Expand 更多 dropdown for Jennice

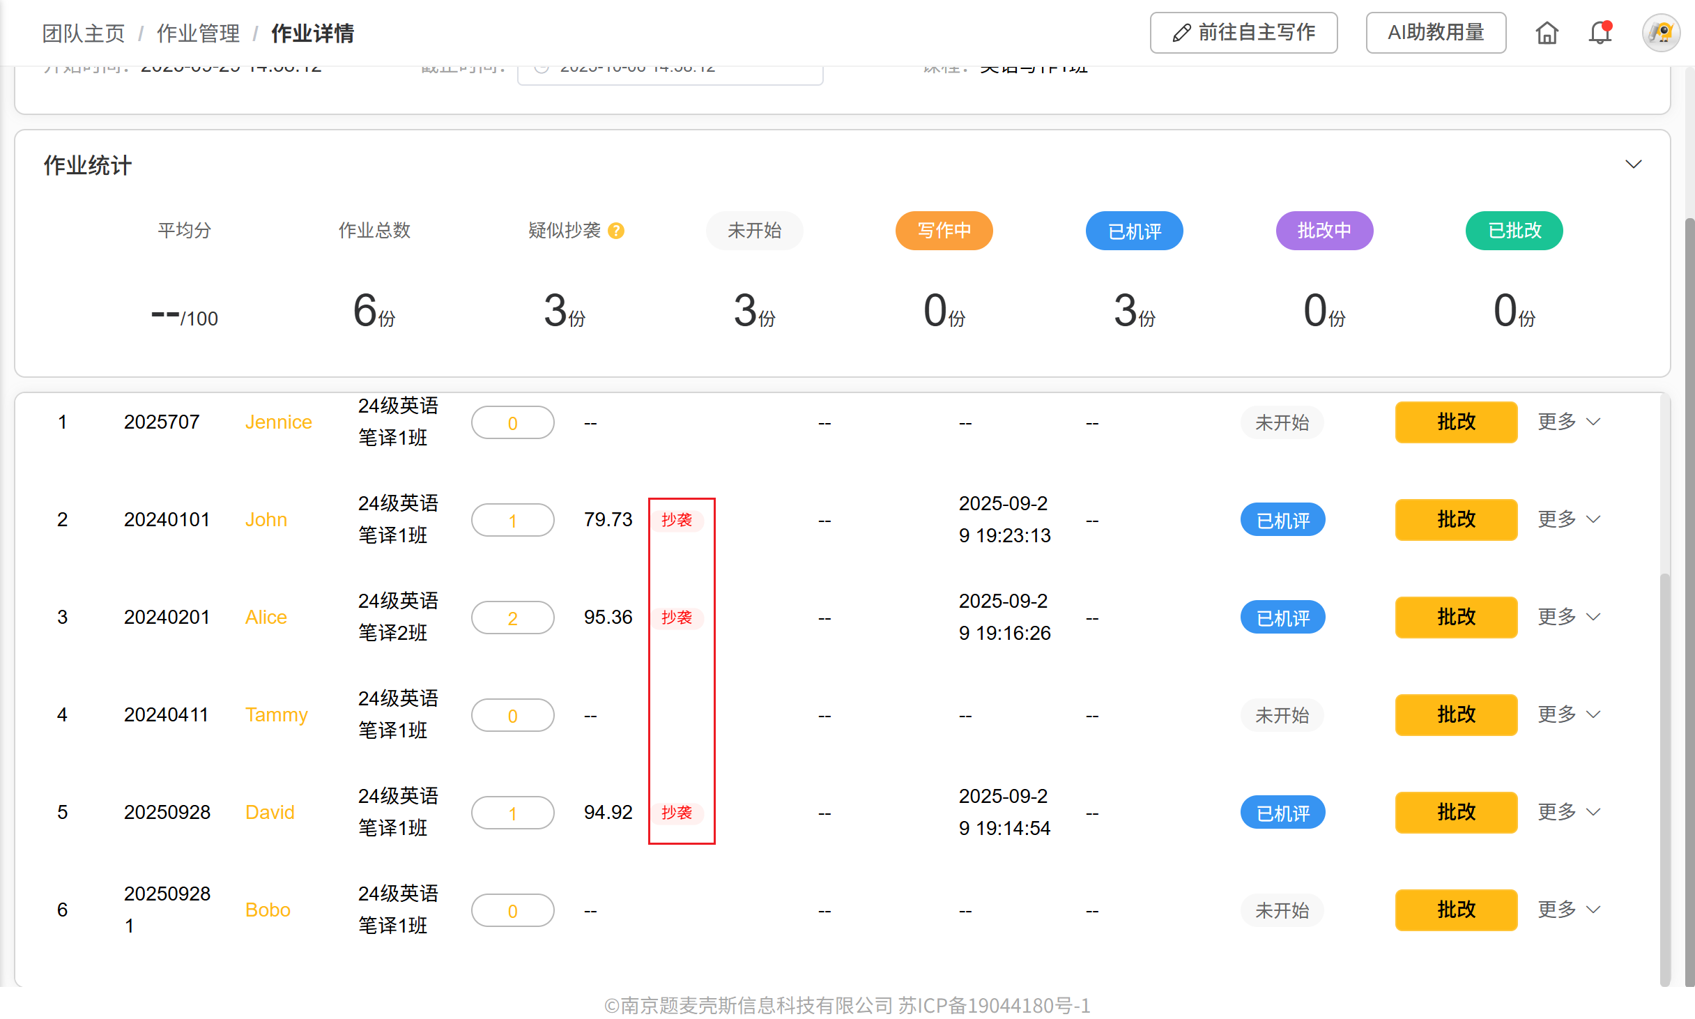(x=1569, y=422)
